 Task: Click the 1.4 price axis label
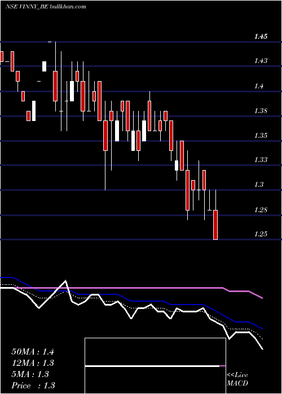coord(259,86)
